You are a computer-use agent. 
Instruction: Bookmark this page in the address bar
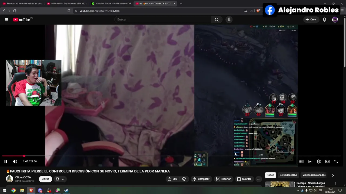point(69,11)
